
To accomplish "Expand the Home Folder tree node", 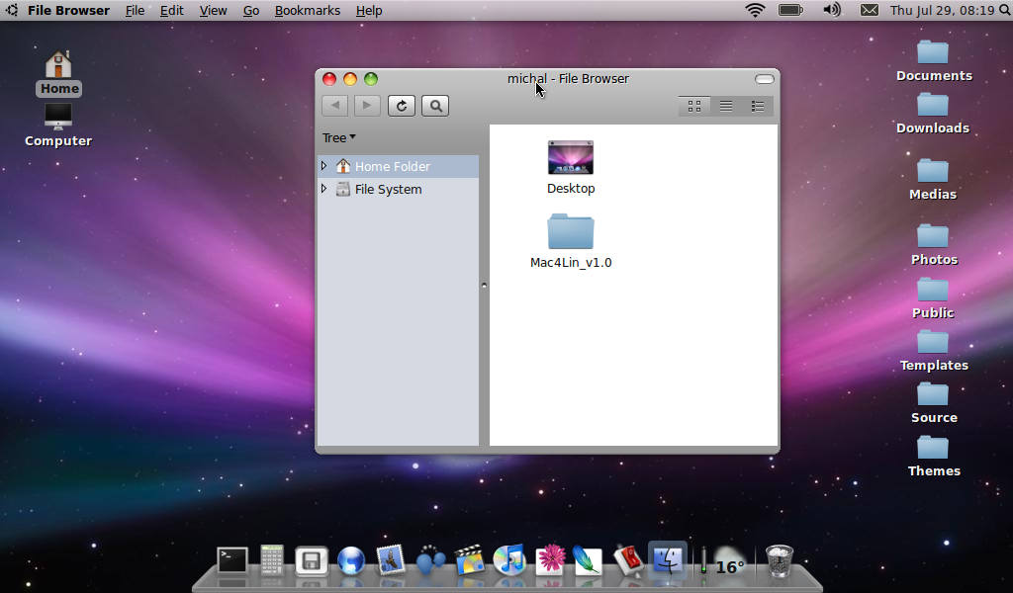I will coord(324,166).
